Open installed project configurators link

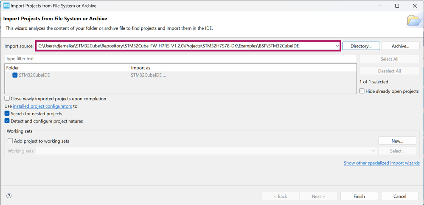pyautogui.click(x=42, y=106)
